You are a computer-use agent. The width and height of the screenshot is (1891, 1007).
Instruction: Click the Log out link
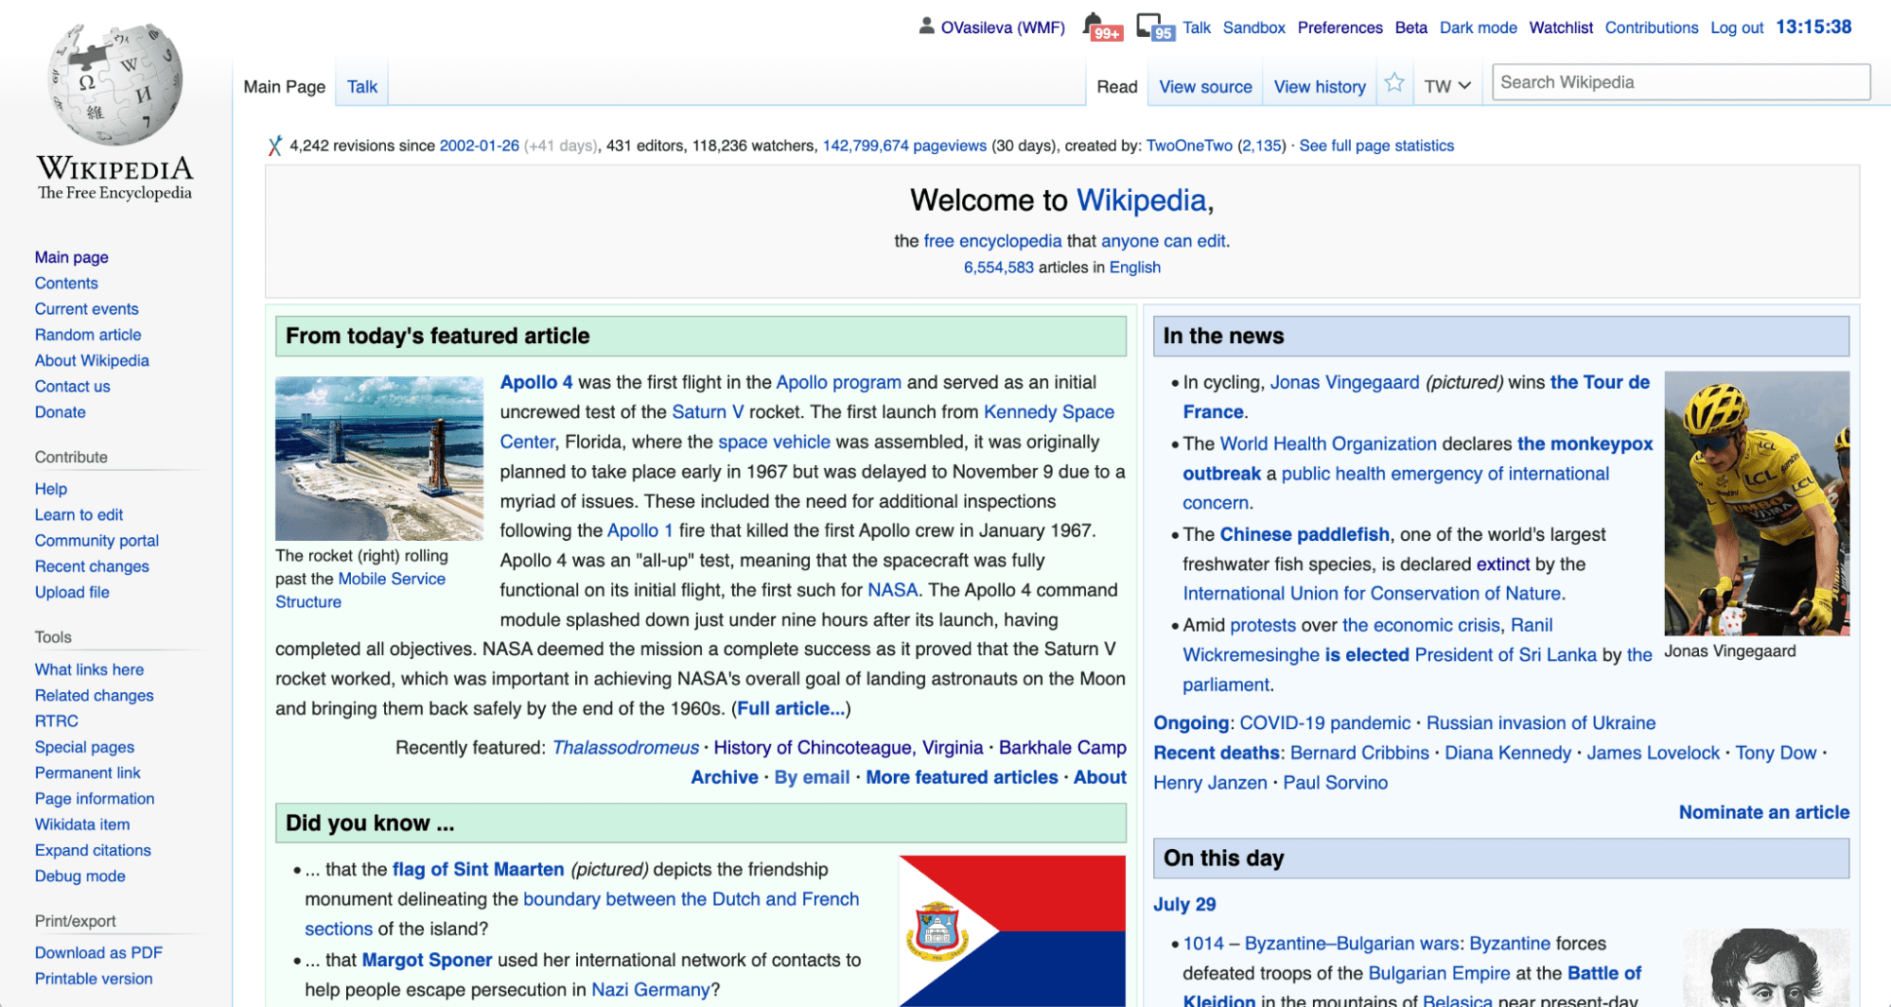click(1737, 27)
